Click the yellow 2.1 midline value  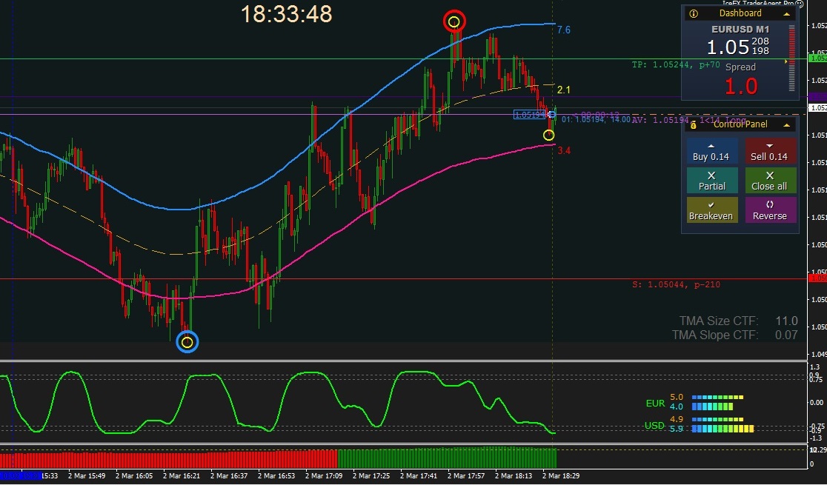564,90
